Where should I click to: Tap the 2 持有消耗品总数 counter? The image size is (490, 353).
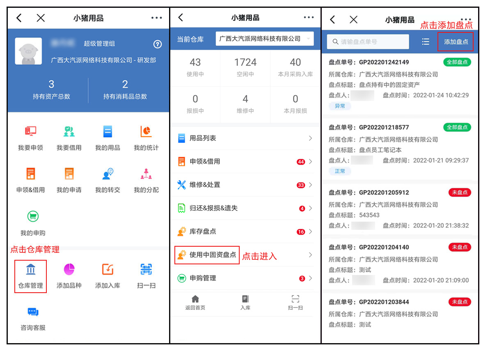(x=125, y=89)
